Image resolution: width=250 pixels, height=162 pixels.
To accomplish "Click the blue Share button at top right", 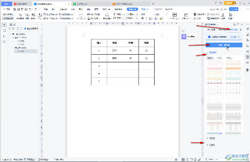I will tap(233, 9).
